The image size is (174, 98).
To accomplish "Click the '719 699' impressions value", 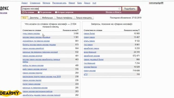I will tap(136, 71).
